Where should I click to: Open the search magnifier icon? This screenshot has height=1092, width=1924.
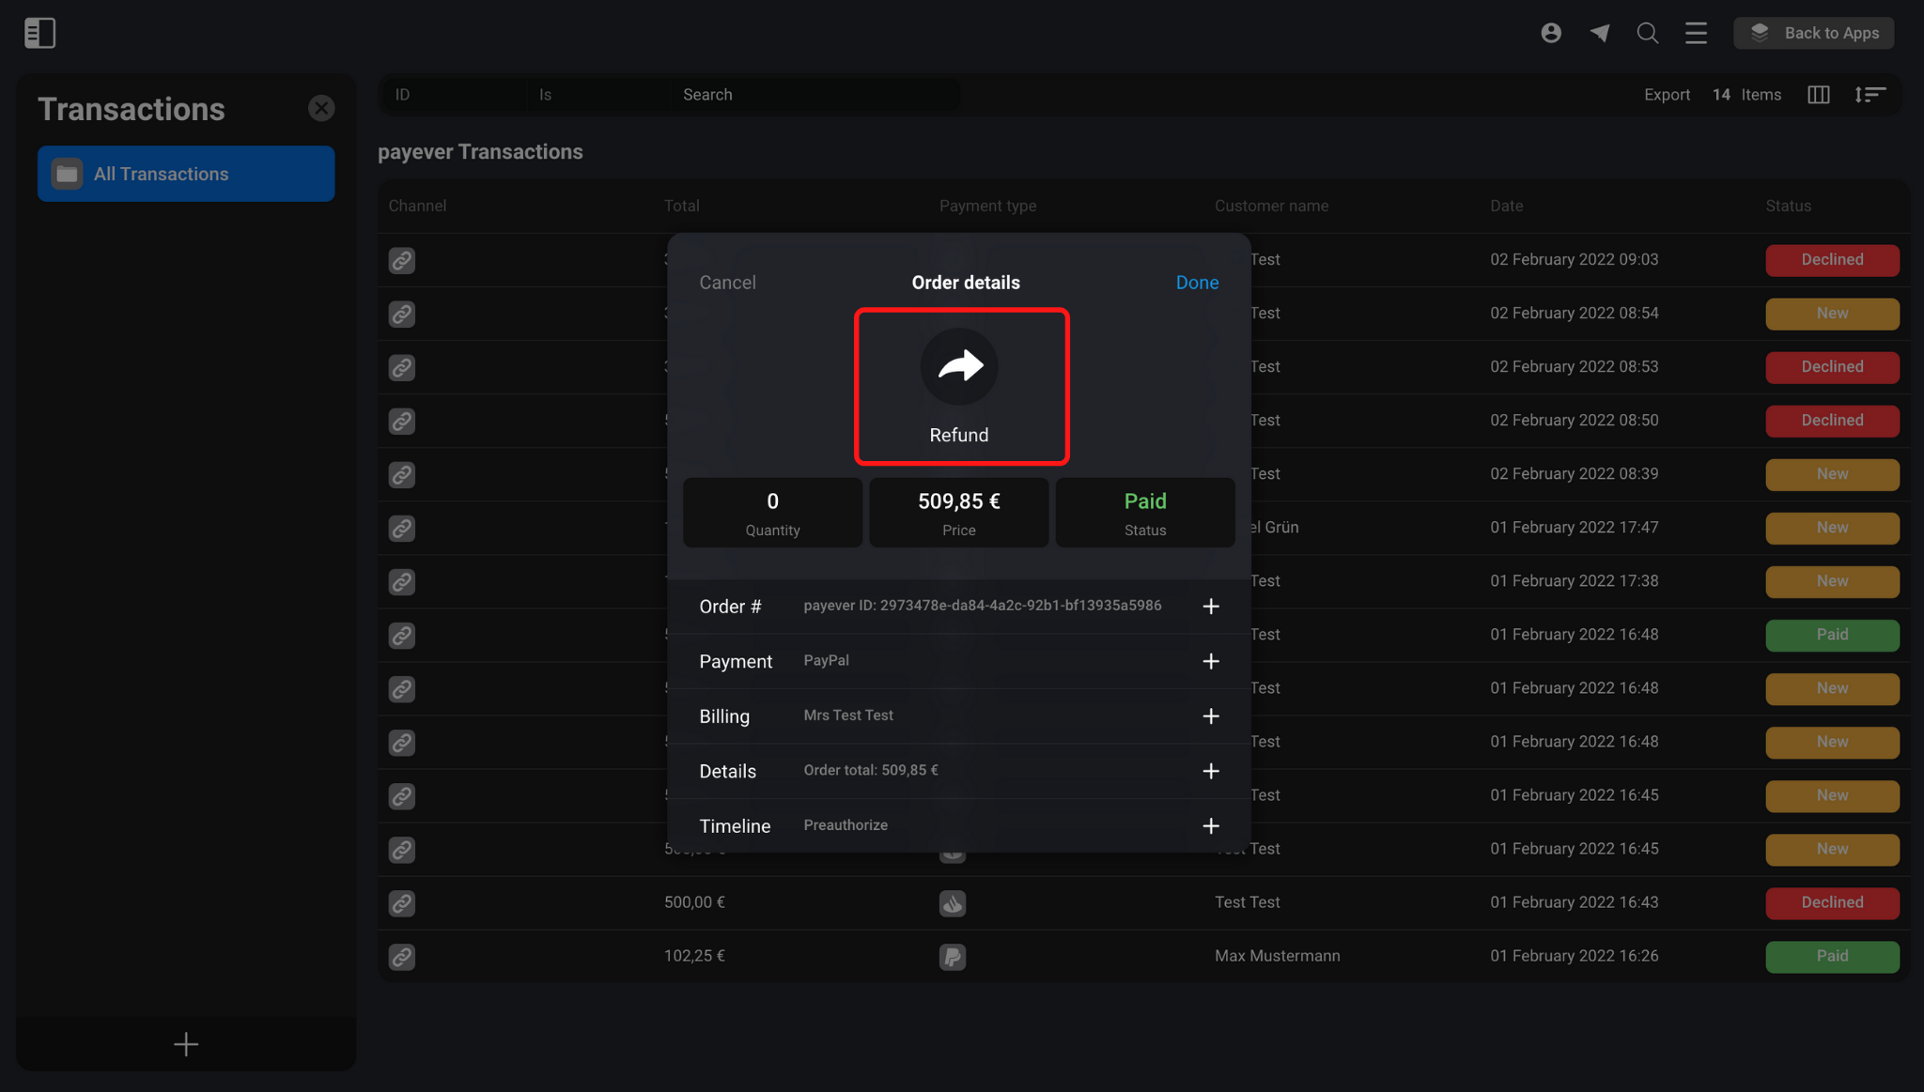click(1648, 33)
